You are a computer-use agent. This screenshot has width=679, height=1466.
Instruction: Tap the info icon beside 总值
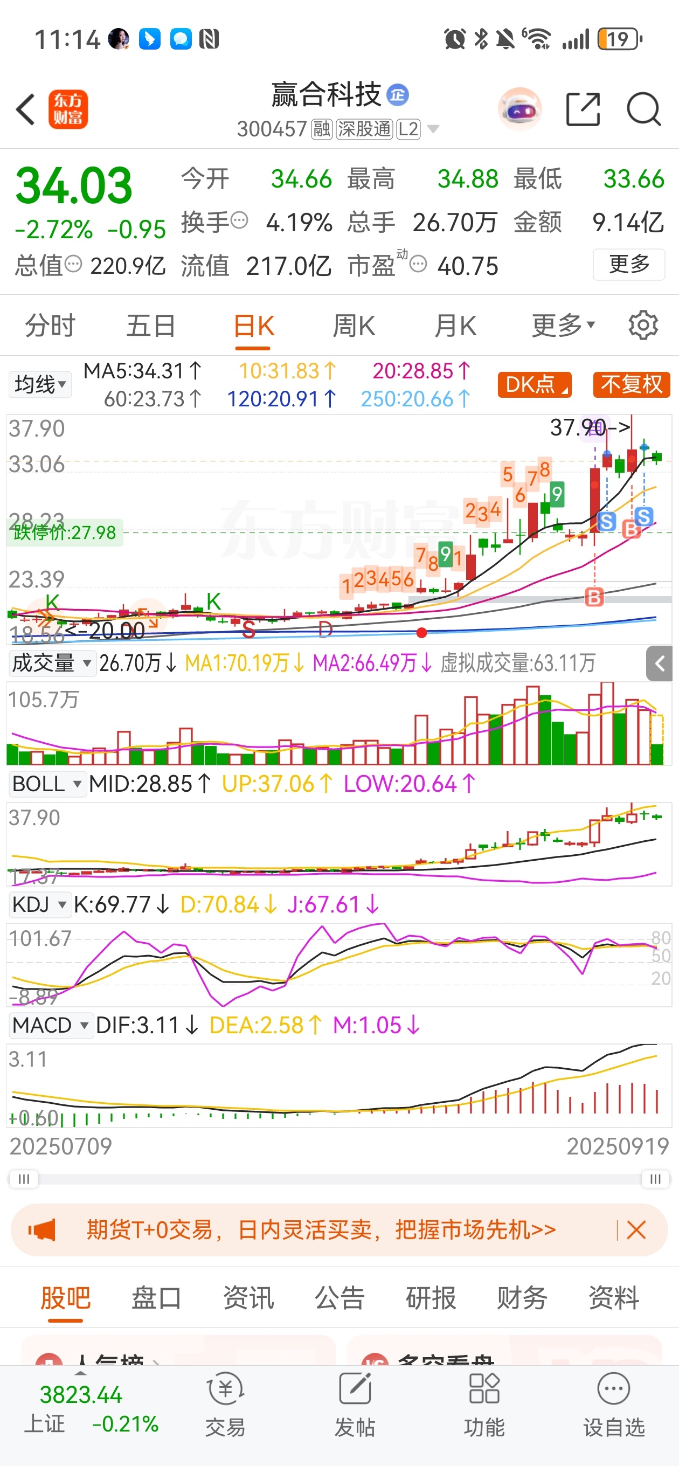(x=73, y=264)
